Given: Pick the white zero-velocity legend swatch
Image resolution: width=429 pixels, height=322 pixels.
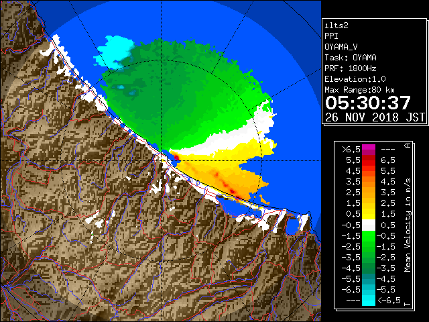Looking at the screenshot, I should point(369,225).
